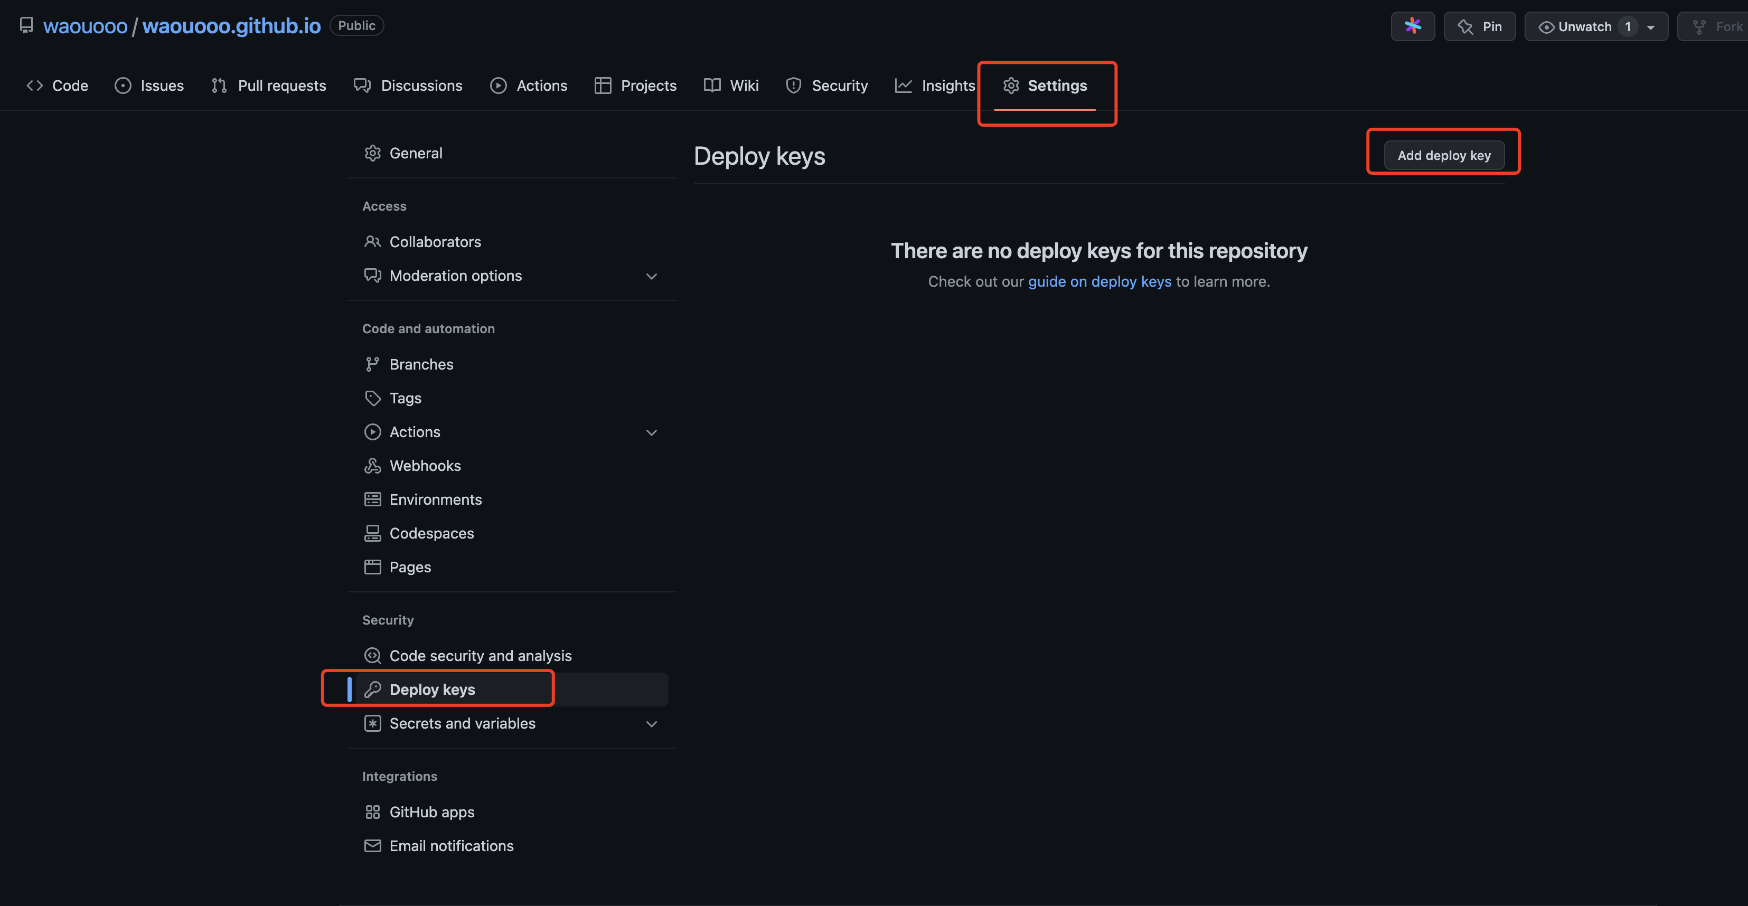Switch to the Pull requests tab

pos(269,86)
